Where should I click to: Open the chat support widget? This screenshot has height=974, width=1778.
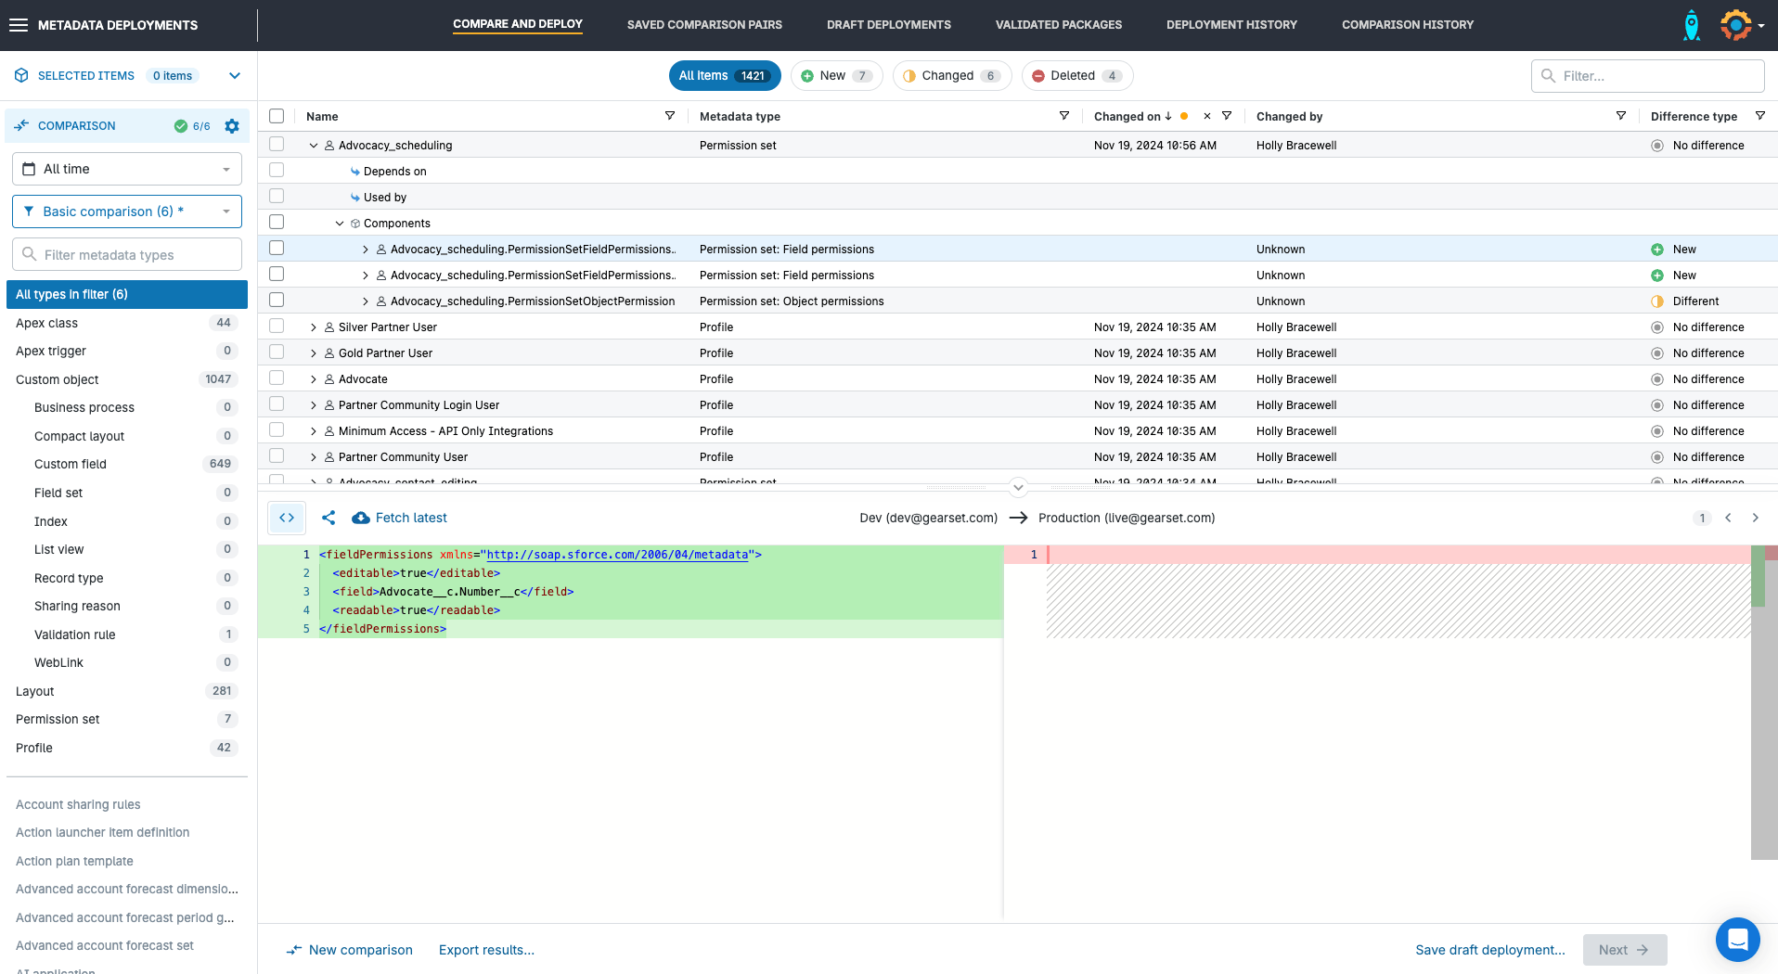point(1737,940)
